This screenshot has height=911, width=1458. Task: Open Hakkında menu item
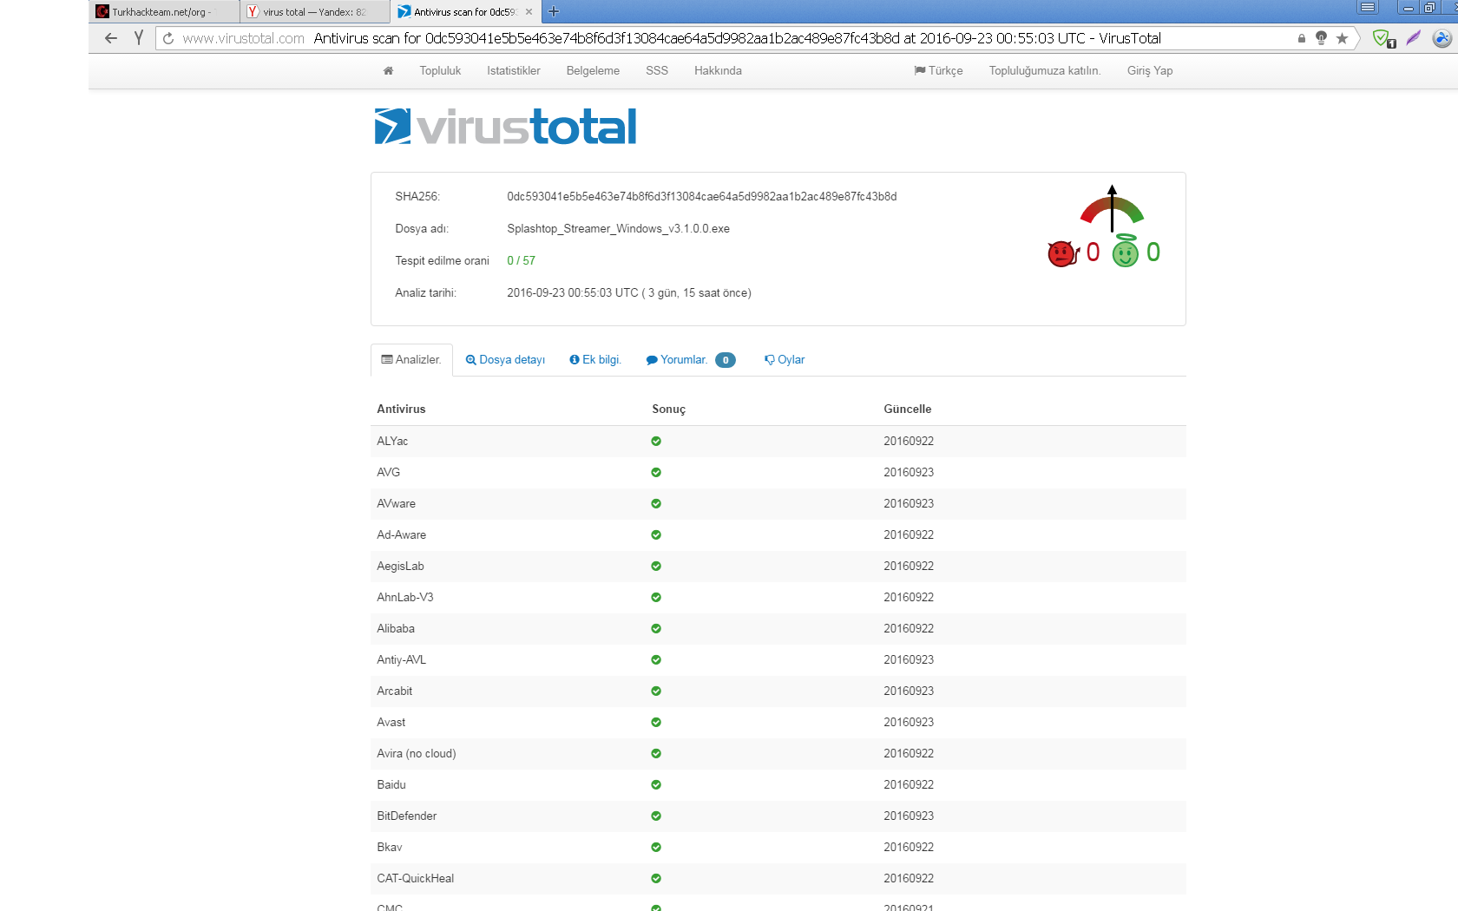[718, 71]
